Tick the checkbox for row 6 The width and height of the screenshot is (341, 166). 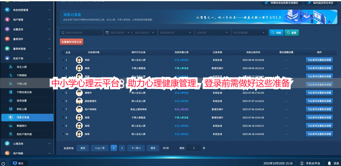tap(63, 101)
